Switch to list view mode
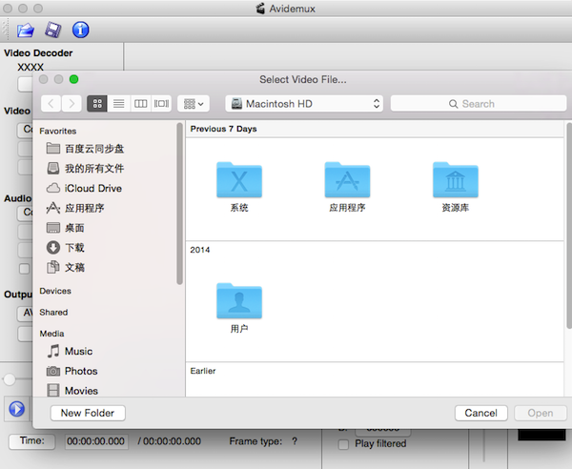This screenshot has height=469, width=572. click(119, 103)
